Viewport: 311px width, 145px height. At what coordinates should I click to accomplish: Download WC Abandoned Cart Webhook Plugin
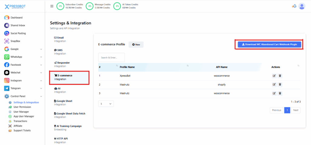(269, 44)
